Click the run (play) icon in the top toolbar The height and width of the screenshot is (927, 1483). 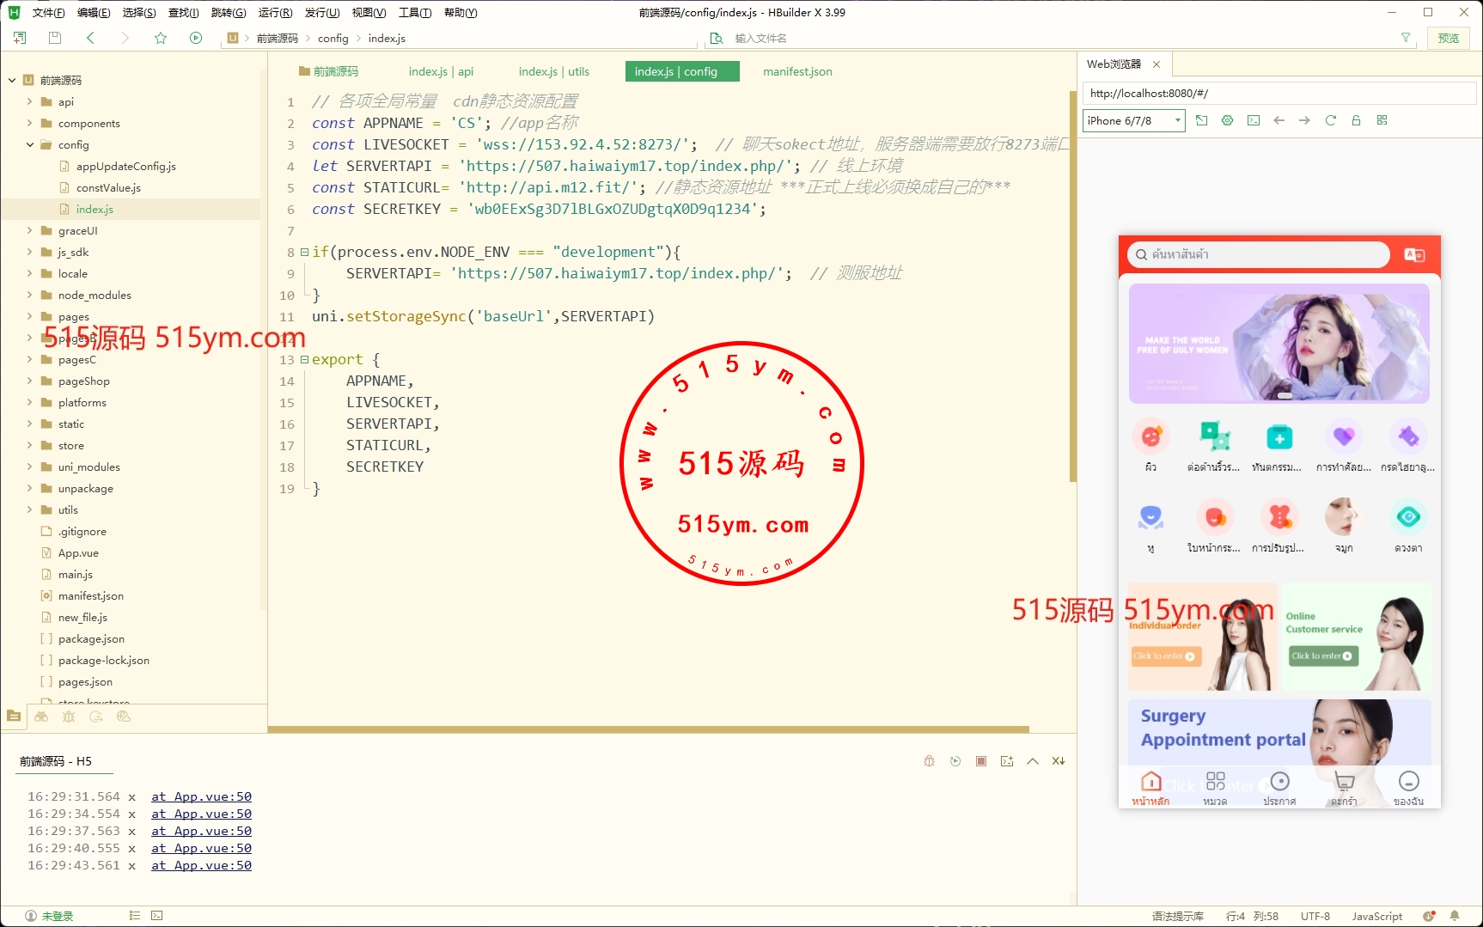pos(196,38)
